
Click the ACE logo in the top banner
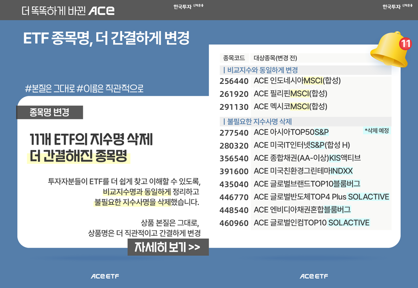pos(101,11)
